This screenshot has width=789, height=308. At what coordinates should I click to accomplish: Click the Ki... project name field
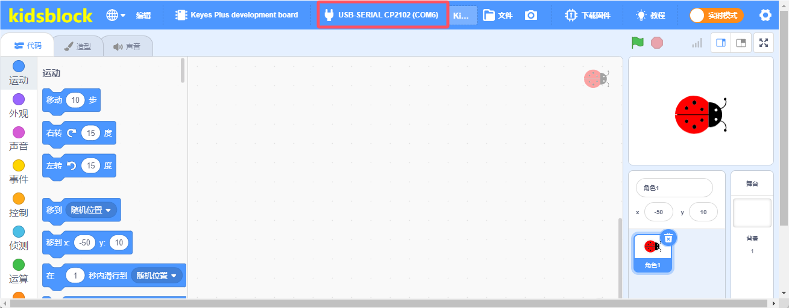pos(463,16)
